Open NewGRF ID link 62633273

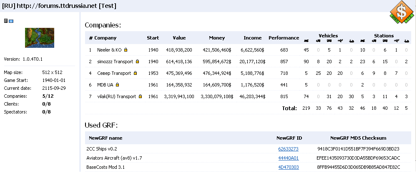tap(288, 148)
